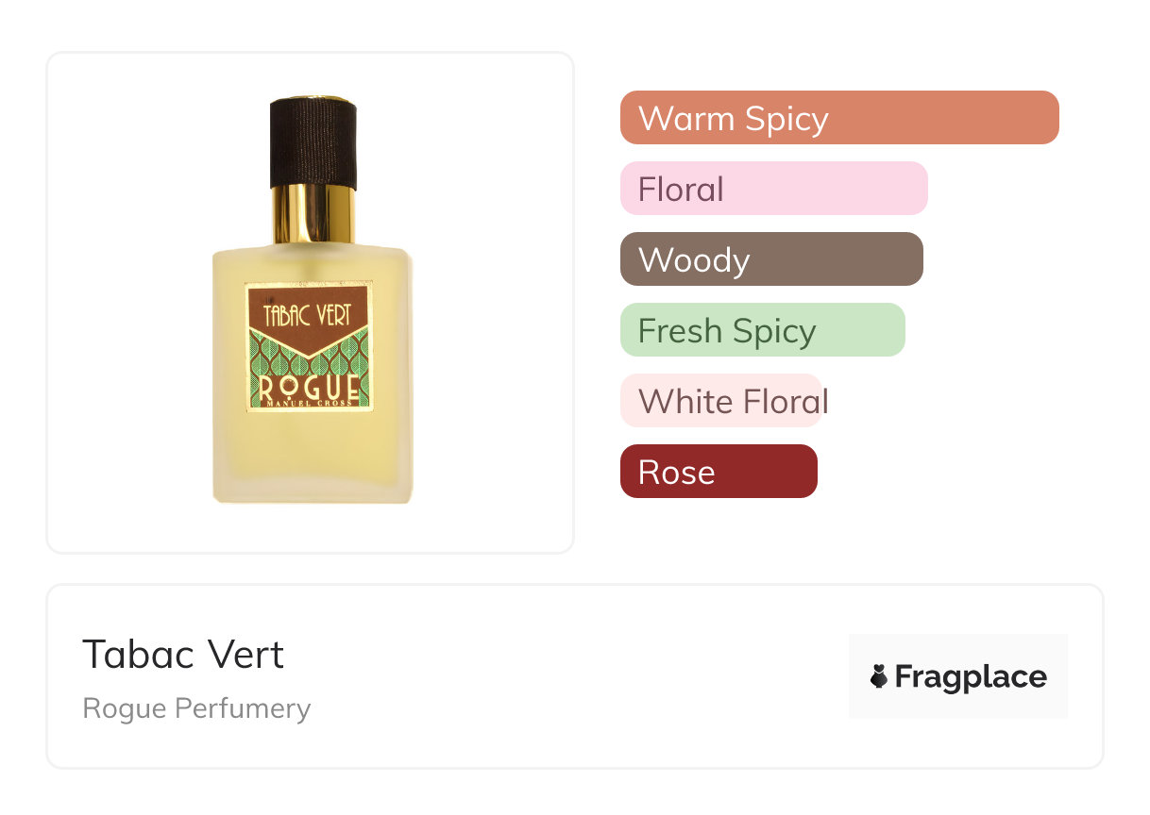Click the brown Woody accord bar
The width and height of the screenshot is (1150, 815).
pos(770,259)
